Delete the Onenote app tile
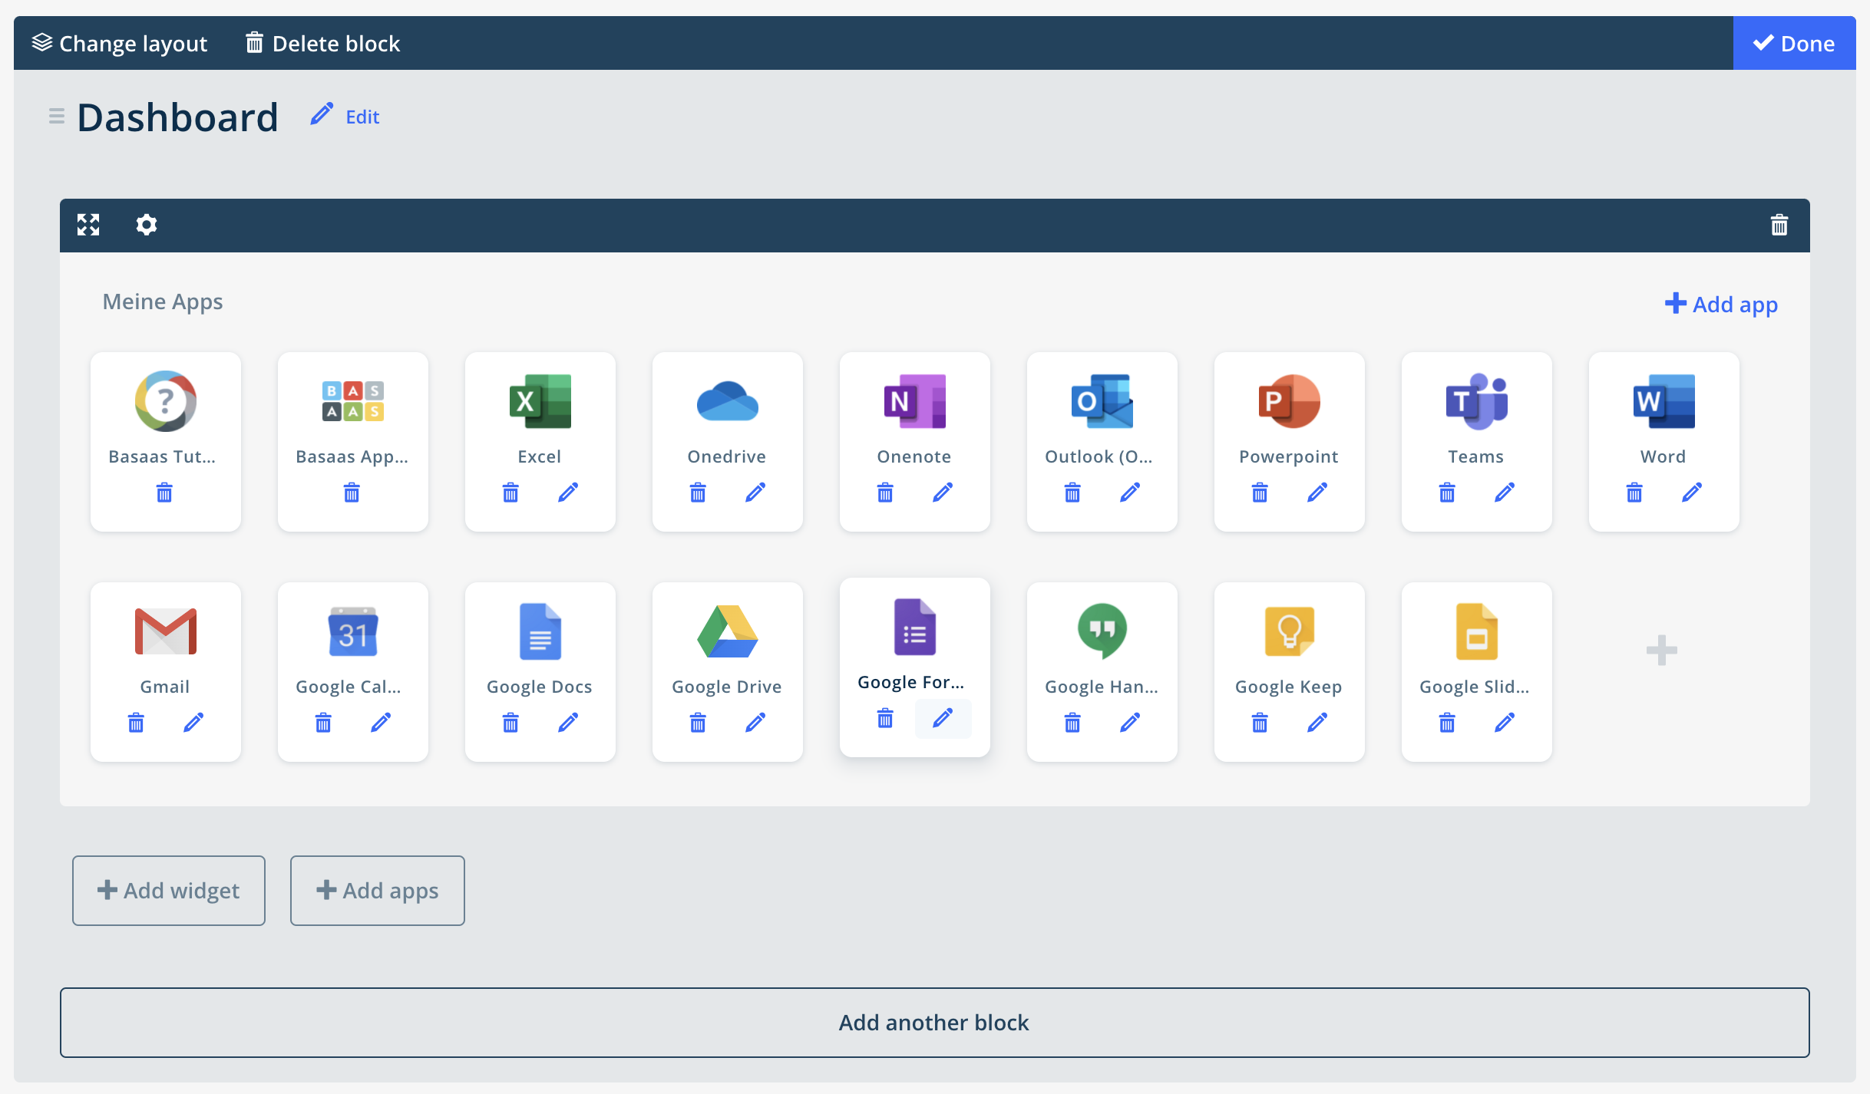The width and height of the screenshot is (1870, 1094). tap(885, 492)
